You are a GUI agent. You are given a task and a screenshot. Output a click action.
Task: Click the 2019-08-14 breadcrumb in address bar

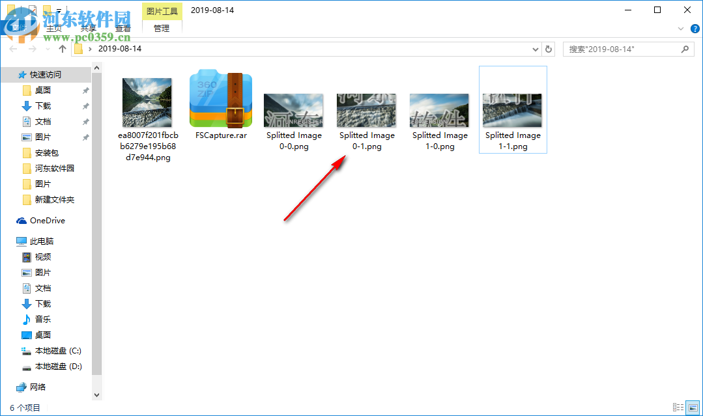click(x=120, y=49)
